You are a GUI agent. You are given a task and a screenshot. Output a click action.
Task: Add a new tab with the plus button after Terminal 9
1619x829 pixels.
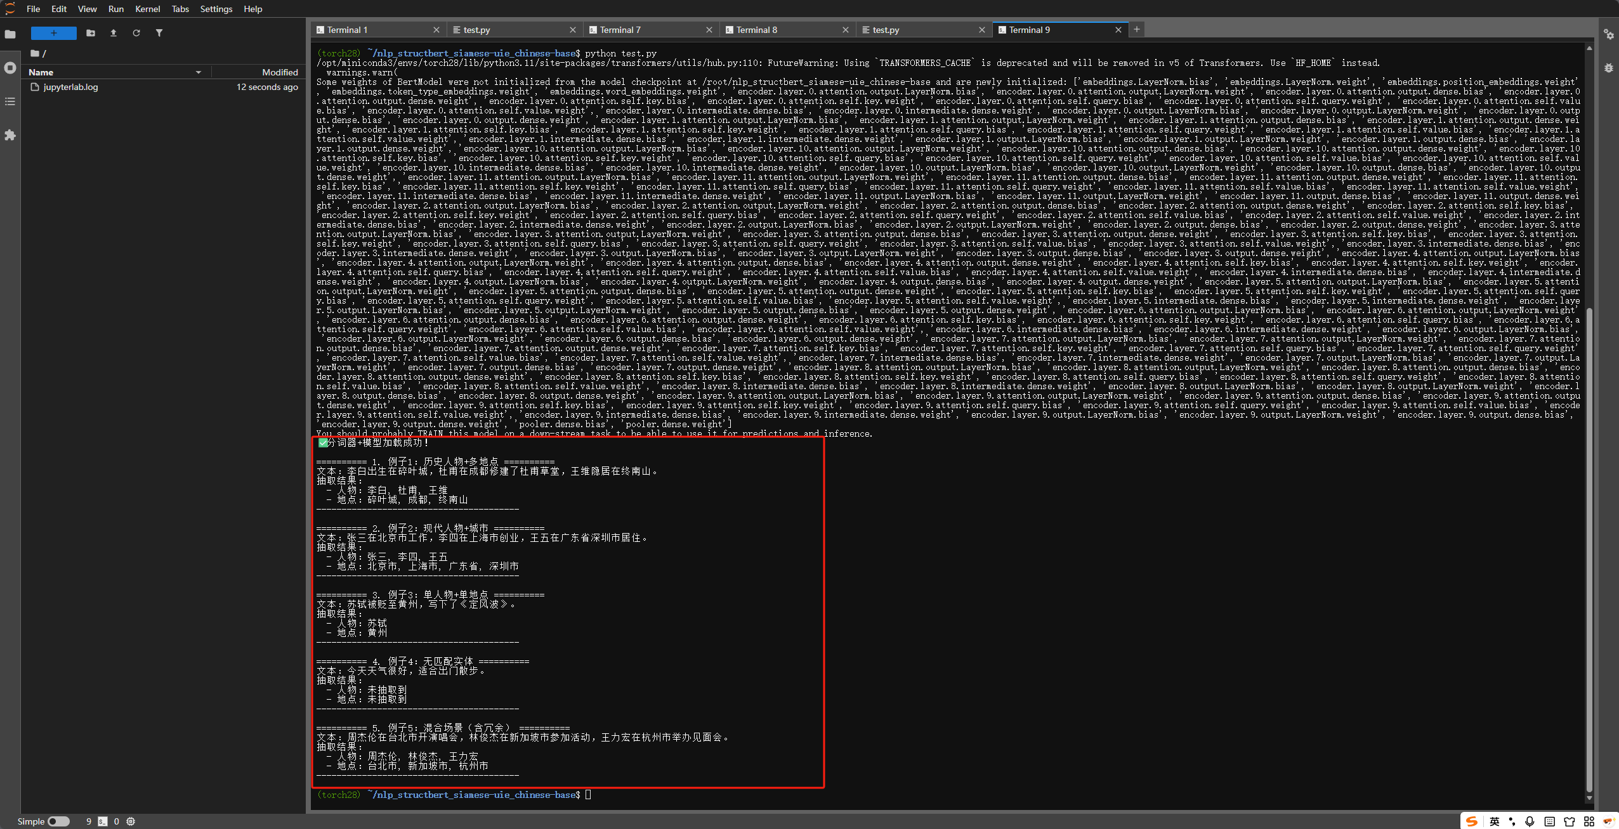point(1137,29)
